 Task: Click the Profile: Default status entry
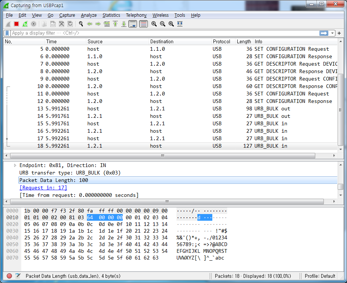(320, 276)
